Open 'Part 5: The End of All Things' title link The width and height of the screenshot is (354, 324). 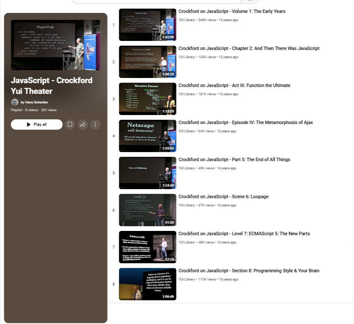(x=234, y=159)
